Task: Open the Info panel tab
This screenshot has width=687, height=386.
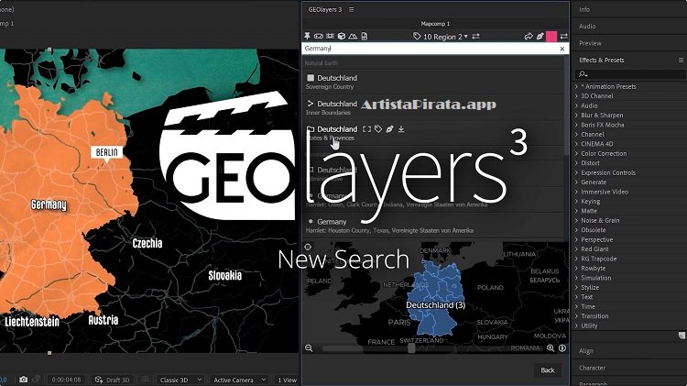Action: pos(584,9)
